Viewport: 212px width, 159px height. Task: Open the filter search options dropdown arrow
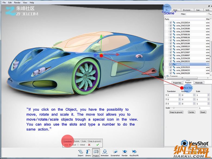211,14
